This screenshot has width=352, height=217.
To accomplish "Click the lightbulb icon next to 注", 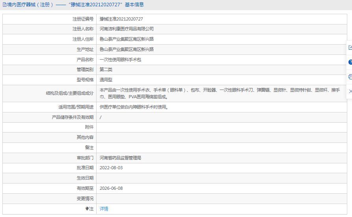I will tap(87, 209).
